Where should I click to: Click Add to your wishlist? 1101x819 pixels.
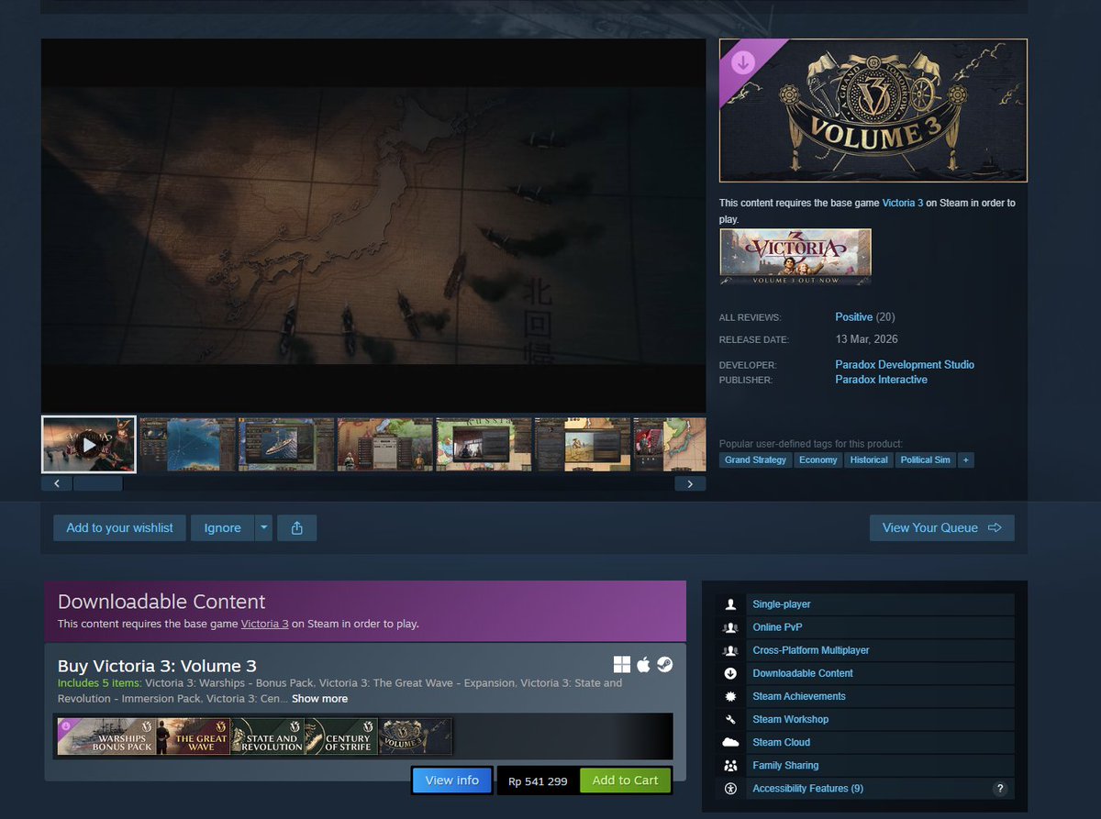point(119,527)
